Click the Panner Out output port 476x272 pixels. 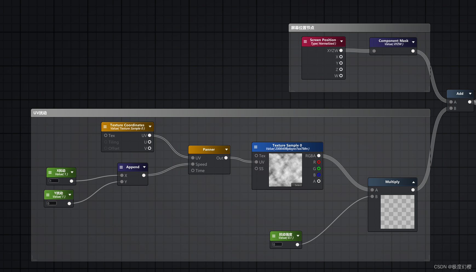(226, 158)
